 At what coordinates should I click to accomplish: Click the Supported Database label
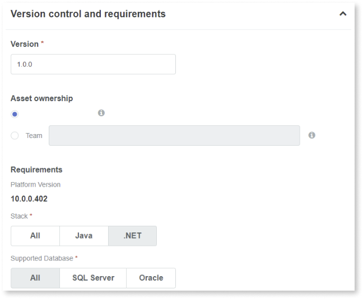click(42, 258)
